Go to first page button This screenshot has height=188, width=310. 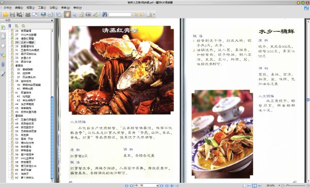coord(127,185)
